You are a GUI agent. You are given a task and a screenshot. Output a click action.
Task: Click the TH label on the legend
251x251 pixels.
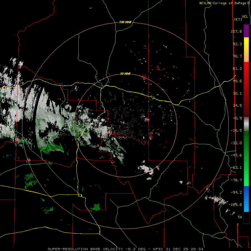point(240,217)
